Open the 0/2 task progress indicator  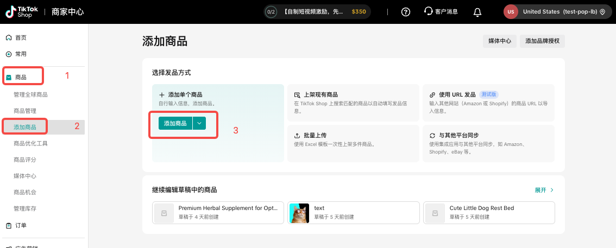click(x=271, y=12)
